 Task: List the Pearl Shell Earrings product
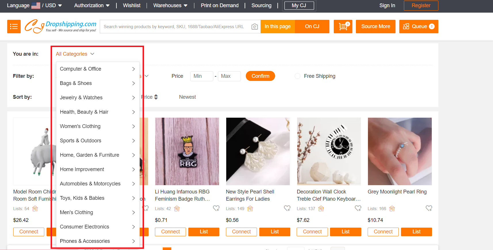click(275, 232)
